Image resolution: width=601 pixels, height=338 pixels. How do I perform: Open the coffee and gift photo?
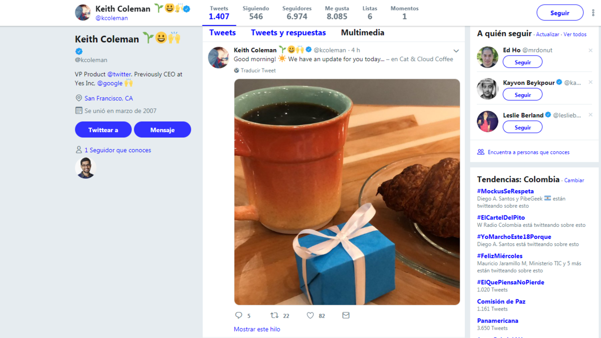tap(347, 192)
